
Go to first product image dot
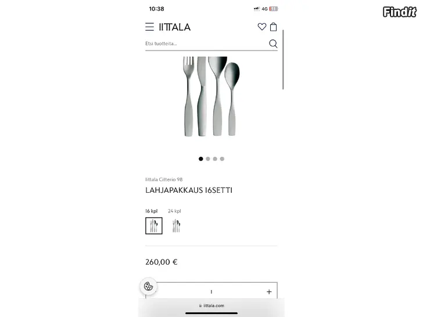200,158
